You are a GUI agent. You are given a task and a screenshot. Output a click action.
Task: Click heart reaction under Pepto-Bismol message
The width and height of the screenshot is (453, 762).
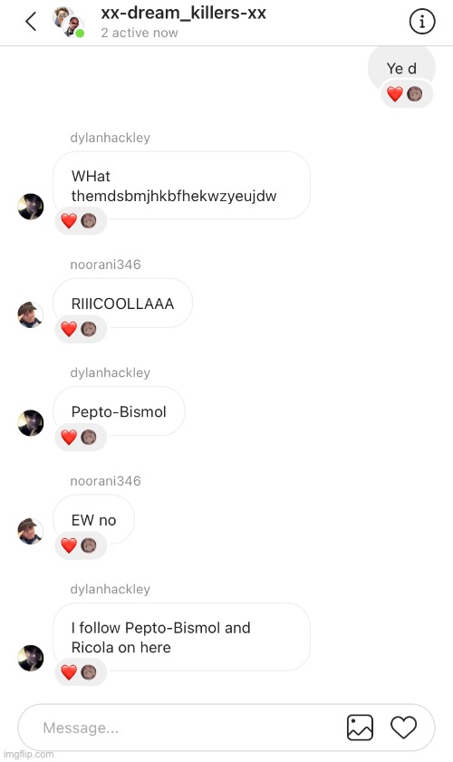[69, 437]
